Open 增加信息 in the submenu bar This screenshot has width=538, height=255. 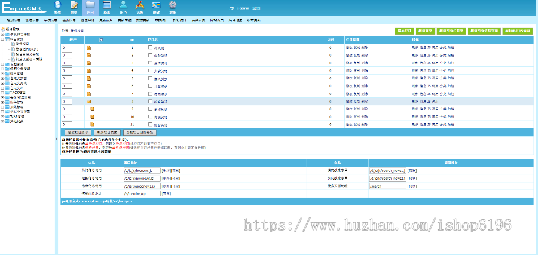14,20
